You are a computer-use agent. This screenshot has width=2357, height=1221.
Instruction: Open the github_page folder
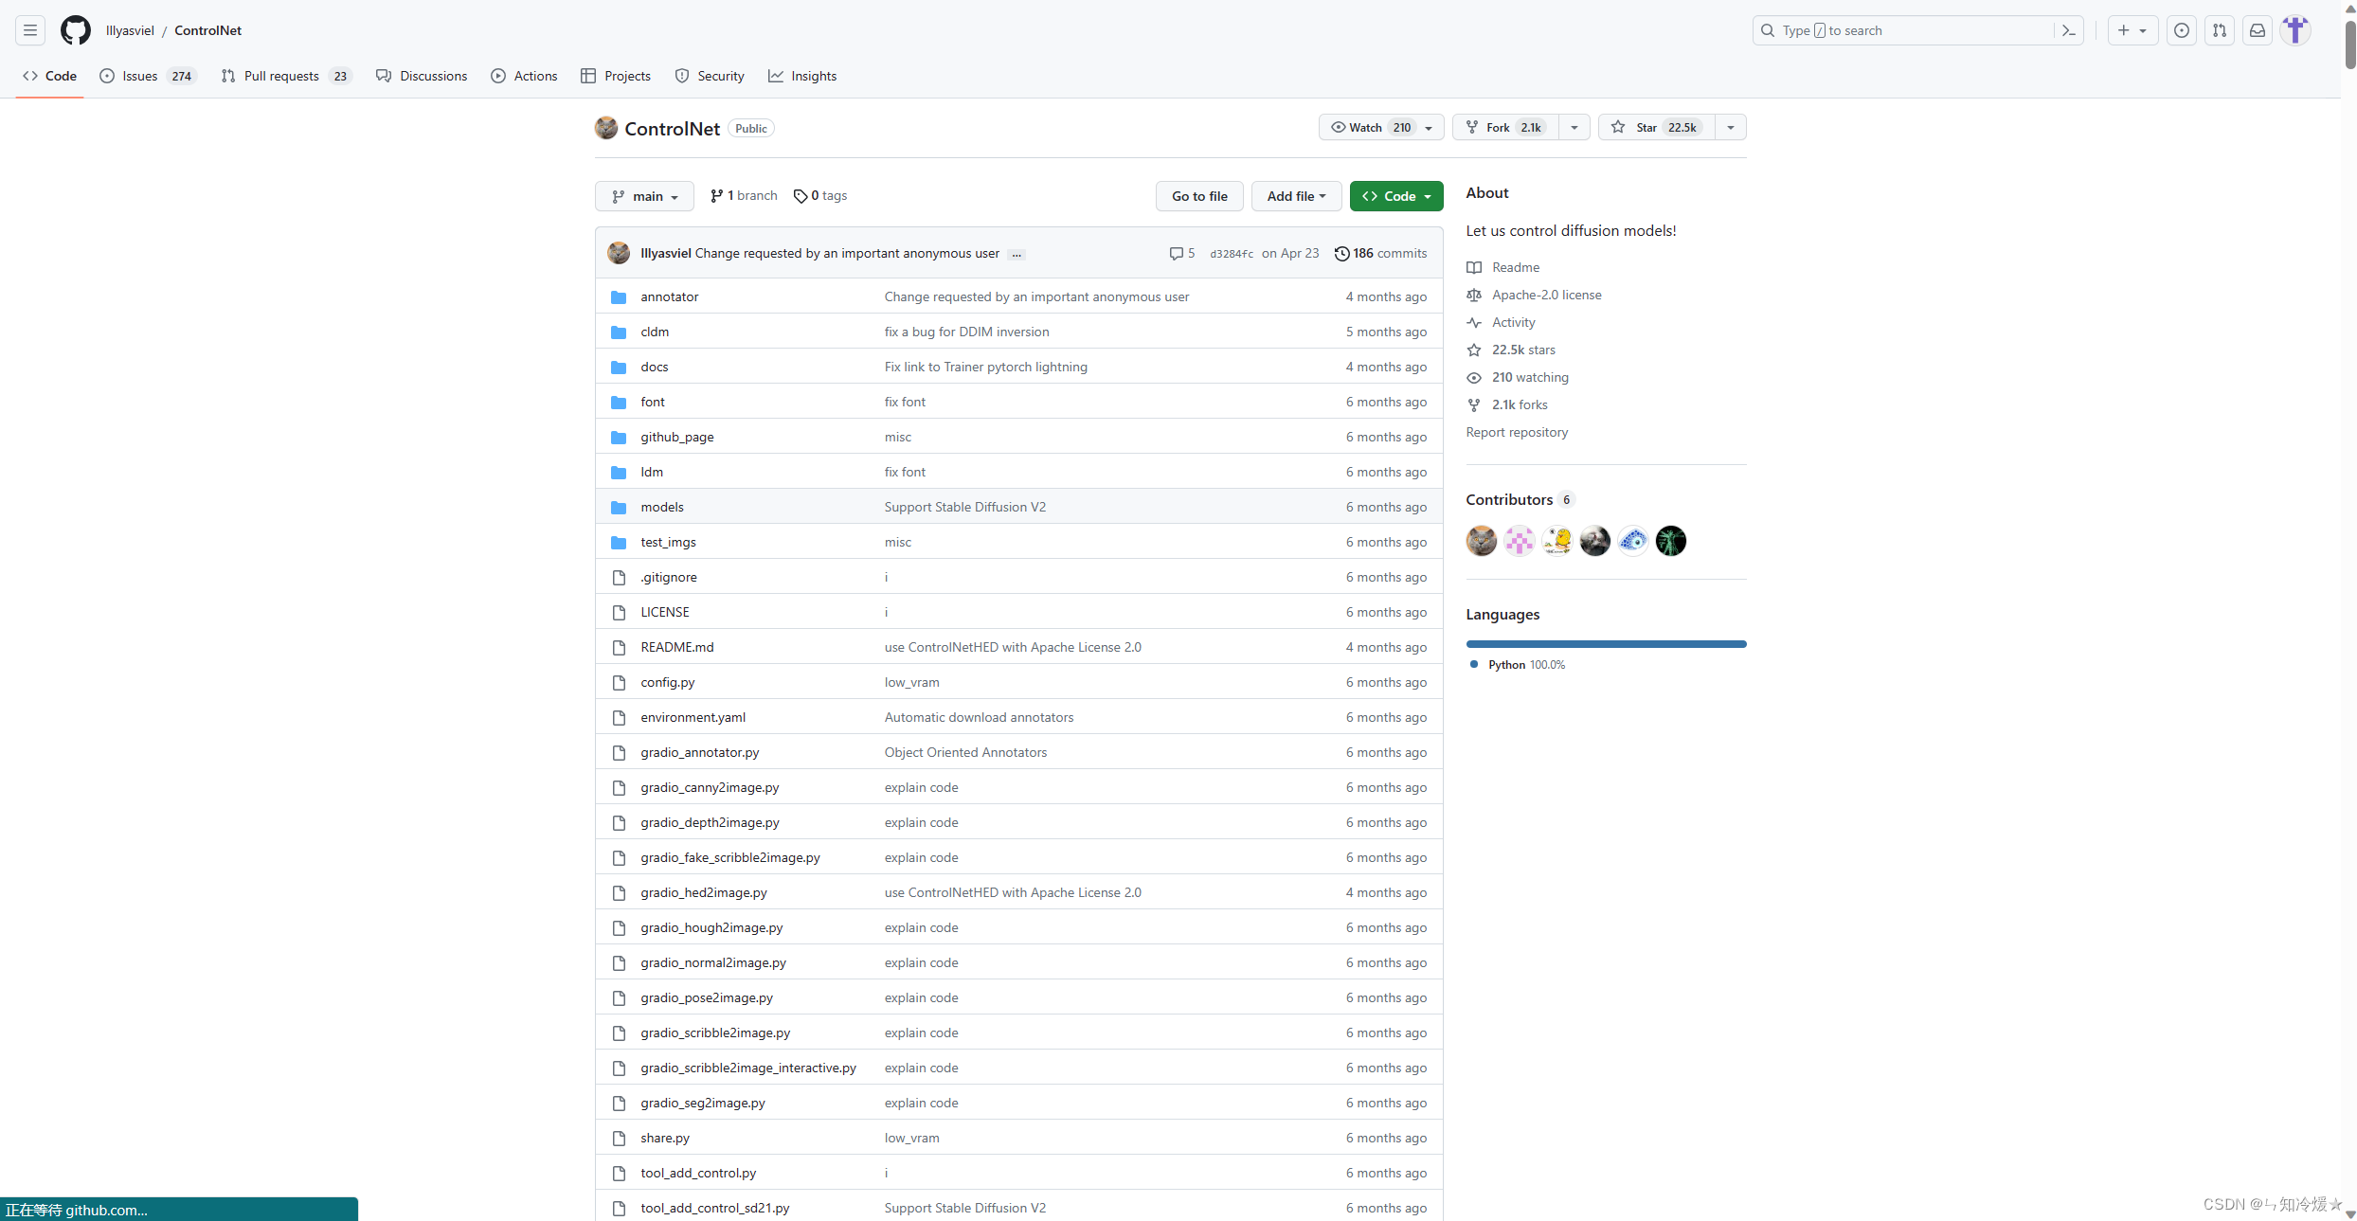677,437
